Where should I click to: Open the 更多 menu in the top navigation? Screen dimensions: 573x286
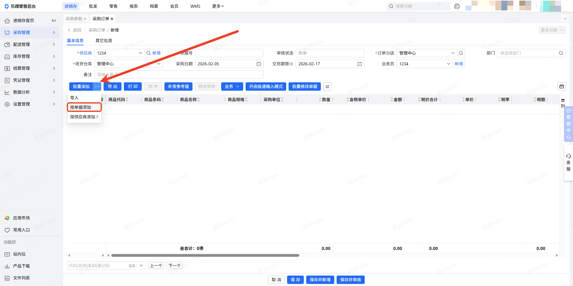(218, 6)
